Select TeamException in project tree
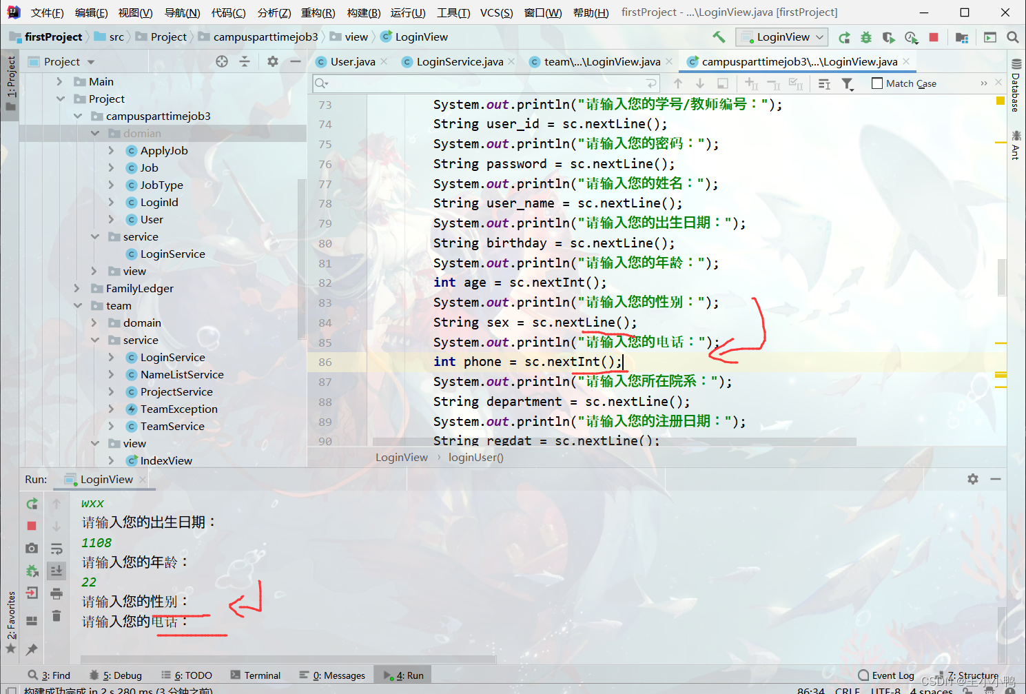This screenshot has width=1026, height=694. point(178,409)
